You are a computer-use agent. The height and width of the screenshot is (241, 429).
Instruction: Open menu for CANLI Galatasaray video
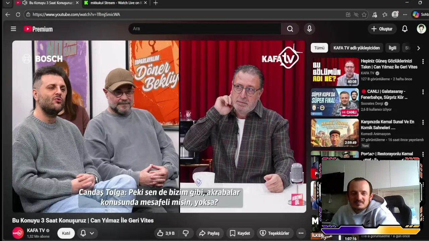[423, 92]
